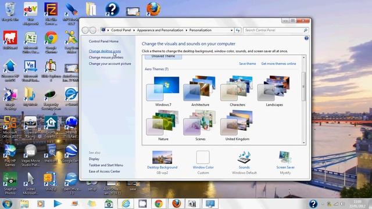
Task: Click the blue help icon in Personalization window
Action: (x=306, y=38)
